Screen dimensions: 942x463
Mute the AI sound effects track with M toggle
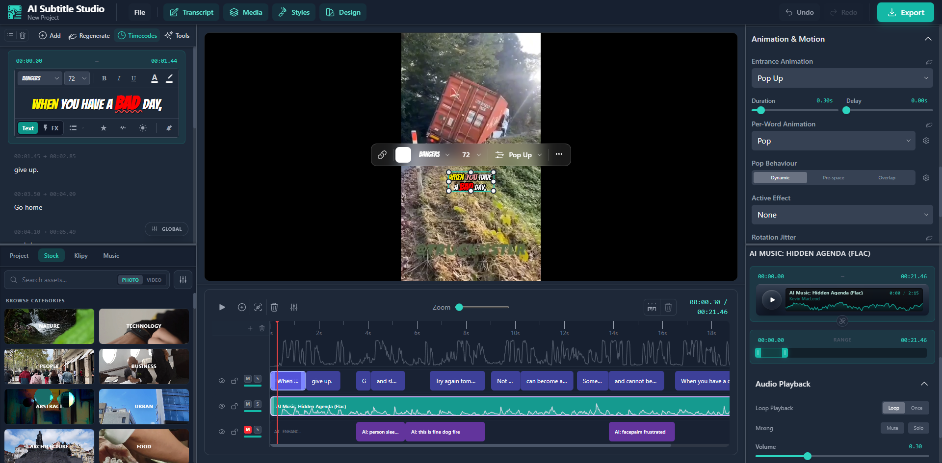tap(248, 429)
